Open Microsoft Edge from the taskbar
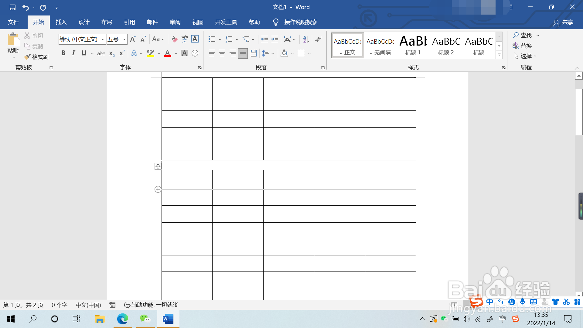This screenshot has height=328, width=583. click(x=123, y=319)
